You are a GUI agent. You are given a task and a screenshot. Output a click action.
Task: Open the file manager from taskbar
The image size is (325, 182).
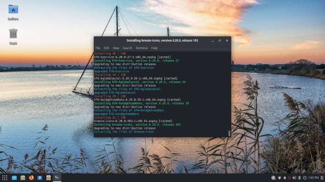(23, 178)
